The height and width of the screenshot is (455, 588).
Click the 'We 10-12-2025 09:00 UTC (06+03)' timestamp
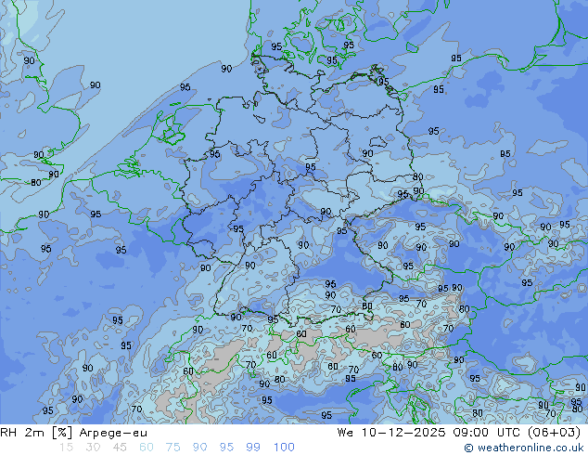tap(459, 433)
